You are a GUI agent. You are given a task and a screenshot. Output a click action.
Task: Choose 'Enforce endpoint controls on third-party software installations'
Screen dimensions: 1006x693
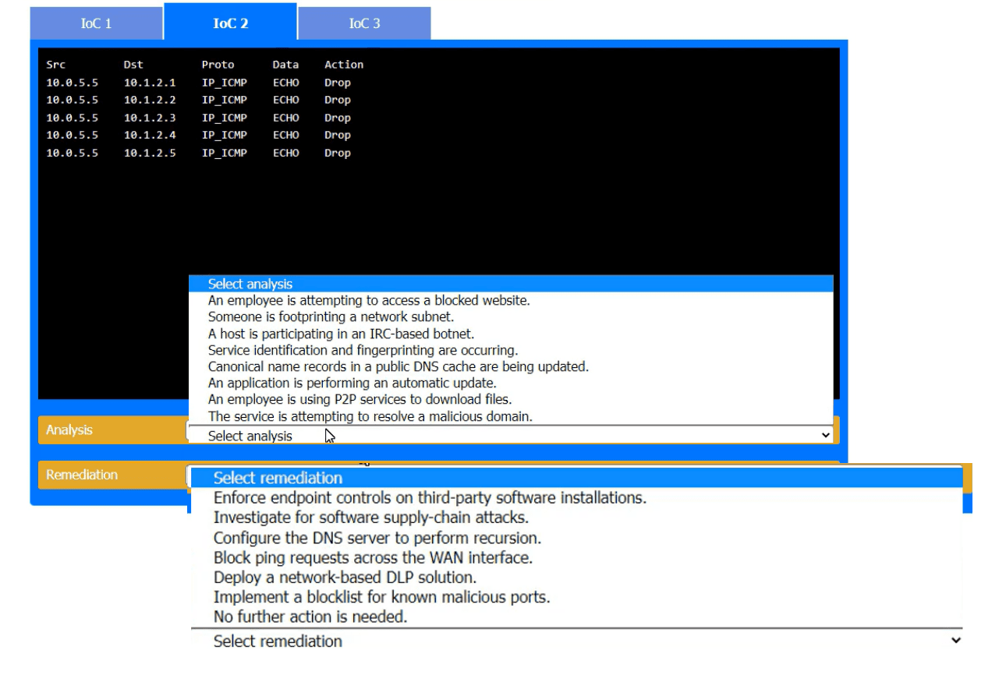[x=430, y=497]
